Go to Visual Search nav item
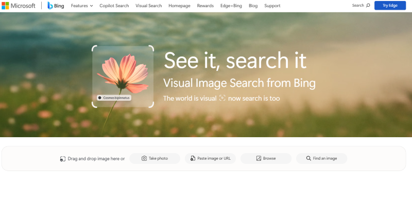This screenshot has width=412, height=206. point(149,6)
